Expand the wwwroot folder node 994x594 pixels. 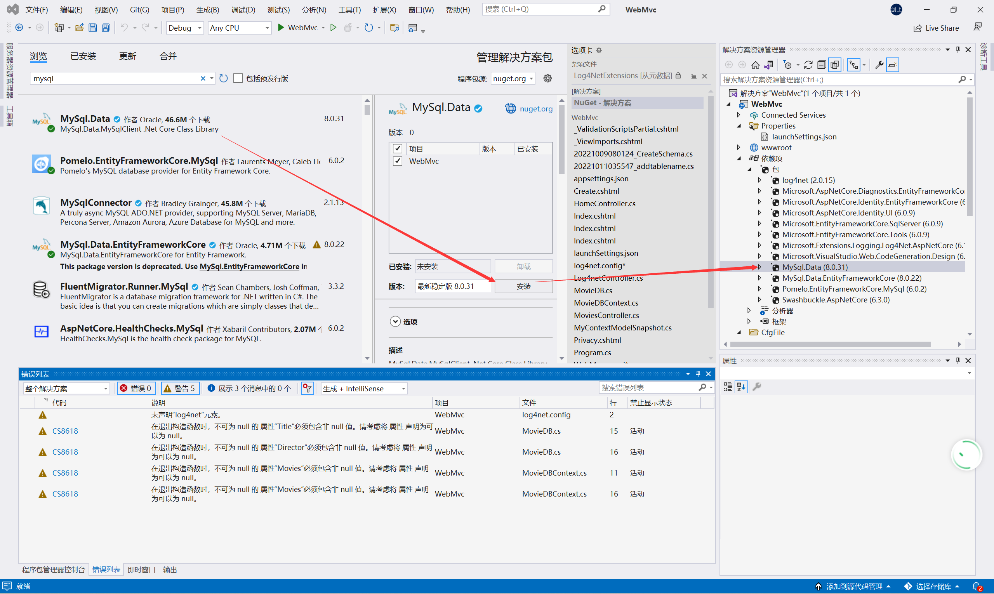[x=739, y=147]
